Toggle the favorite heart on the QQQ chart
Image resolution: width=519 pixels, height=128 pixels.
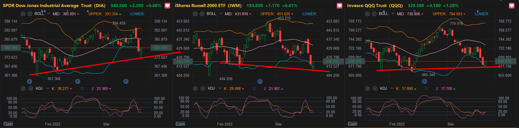(512, 6)
